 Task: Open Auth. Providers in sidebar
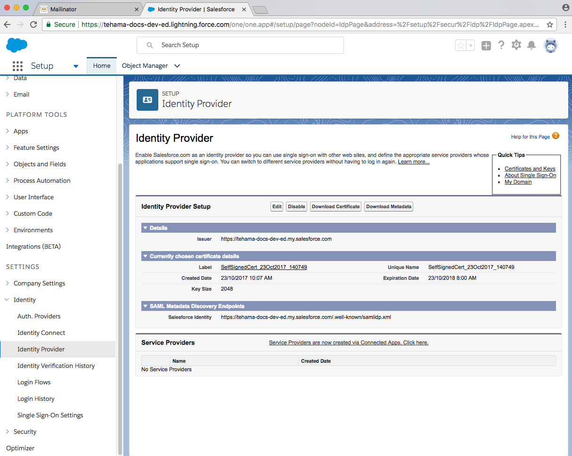point(39,316)
